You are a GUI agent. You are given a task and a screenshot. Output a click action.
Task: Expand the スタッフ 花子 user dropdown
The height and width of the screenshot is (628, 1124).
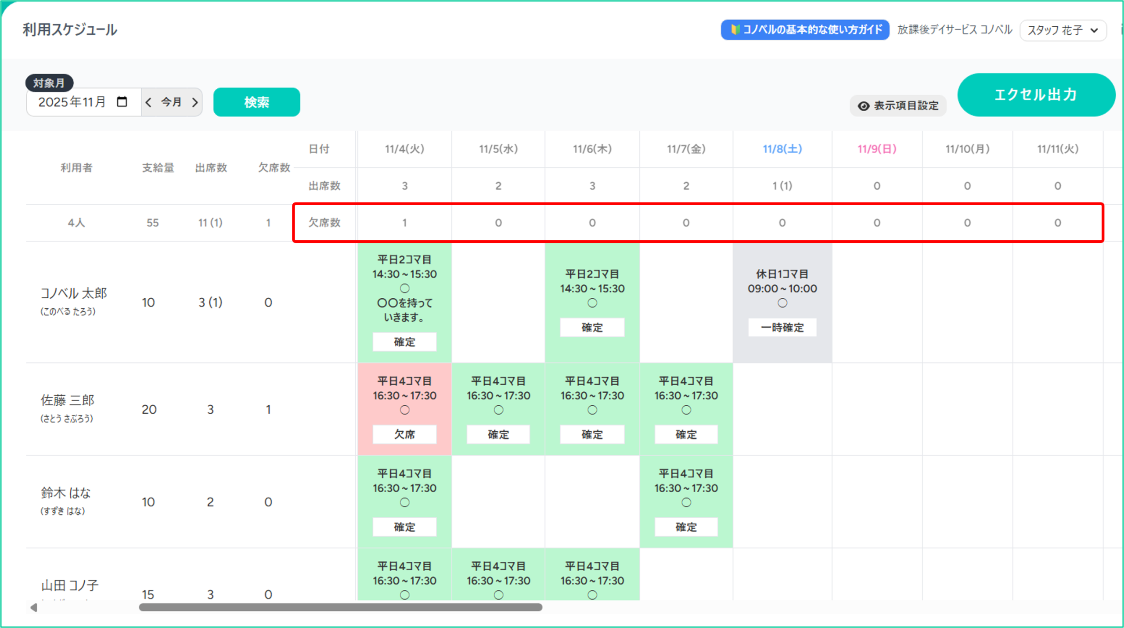[x=1063, y=30]
